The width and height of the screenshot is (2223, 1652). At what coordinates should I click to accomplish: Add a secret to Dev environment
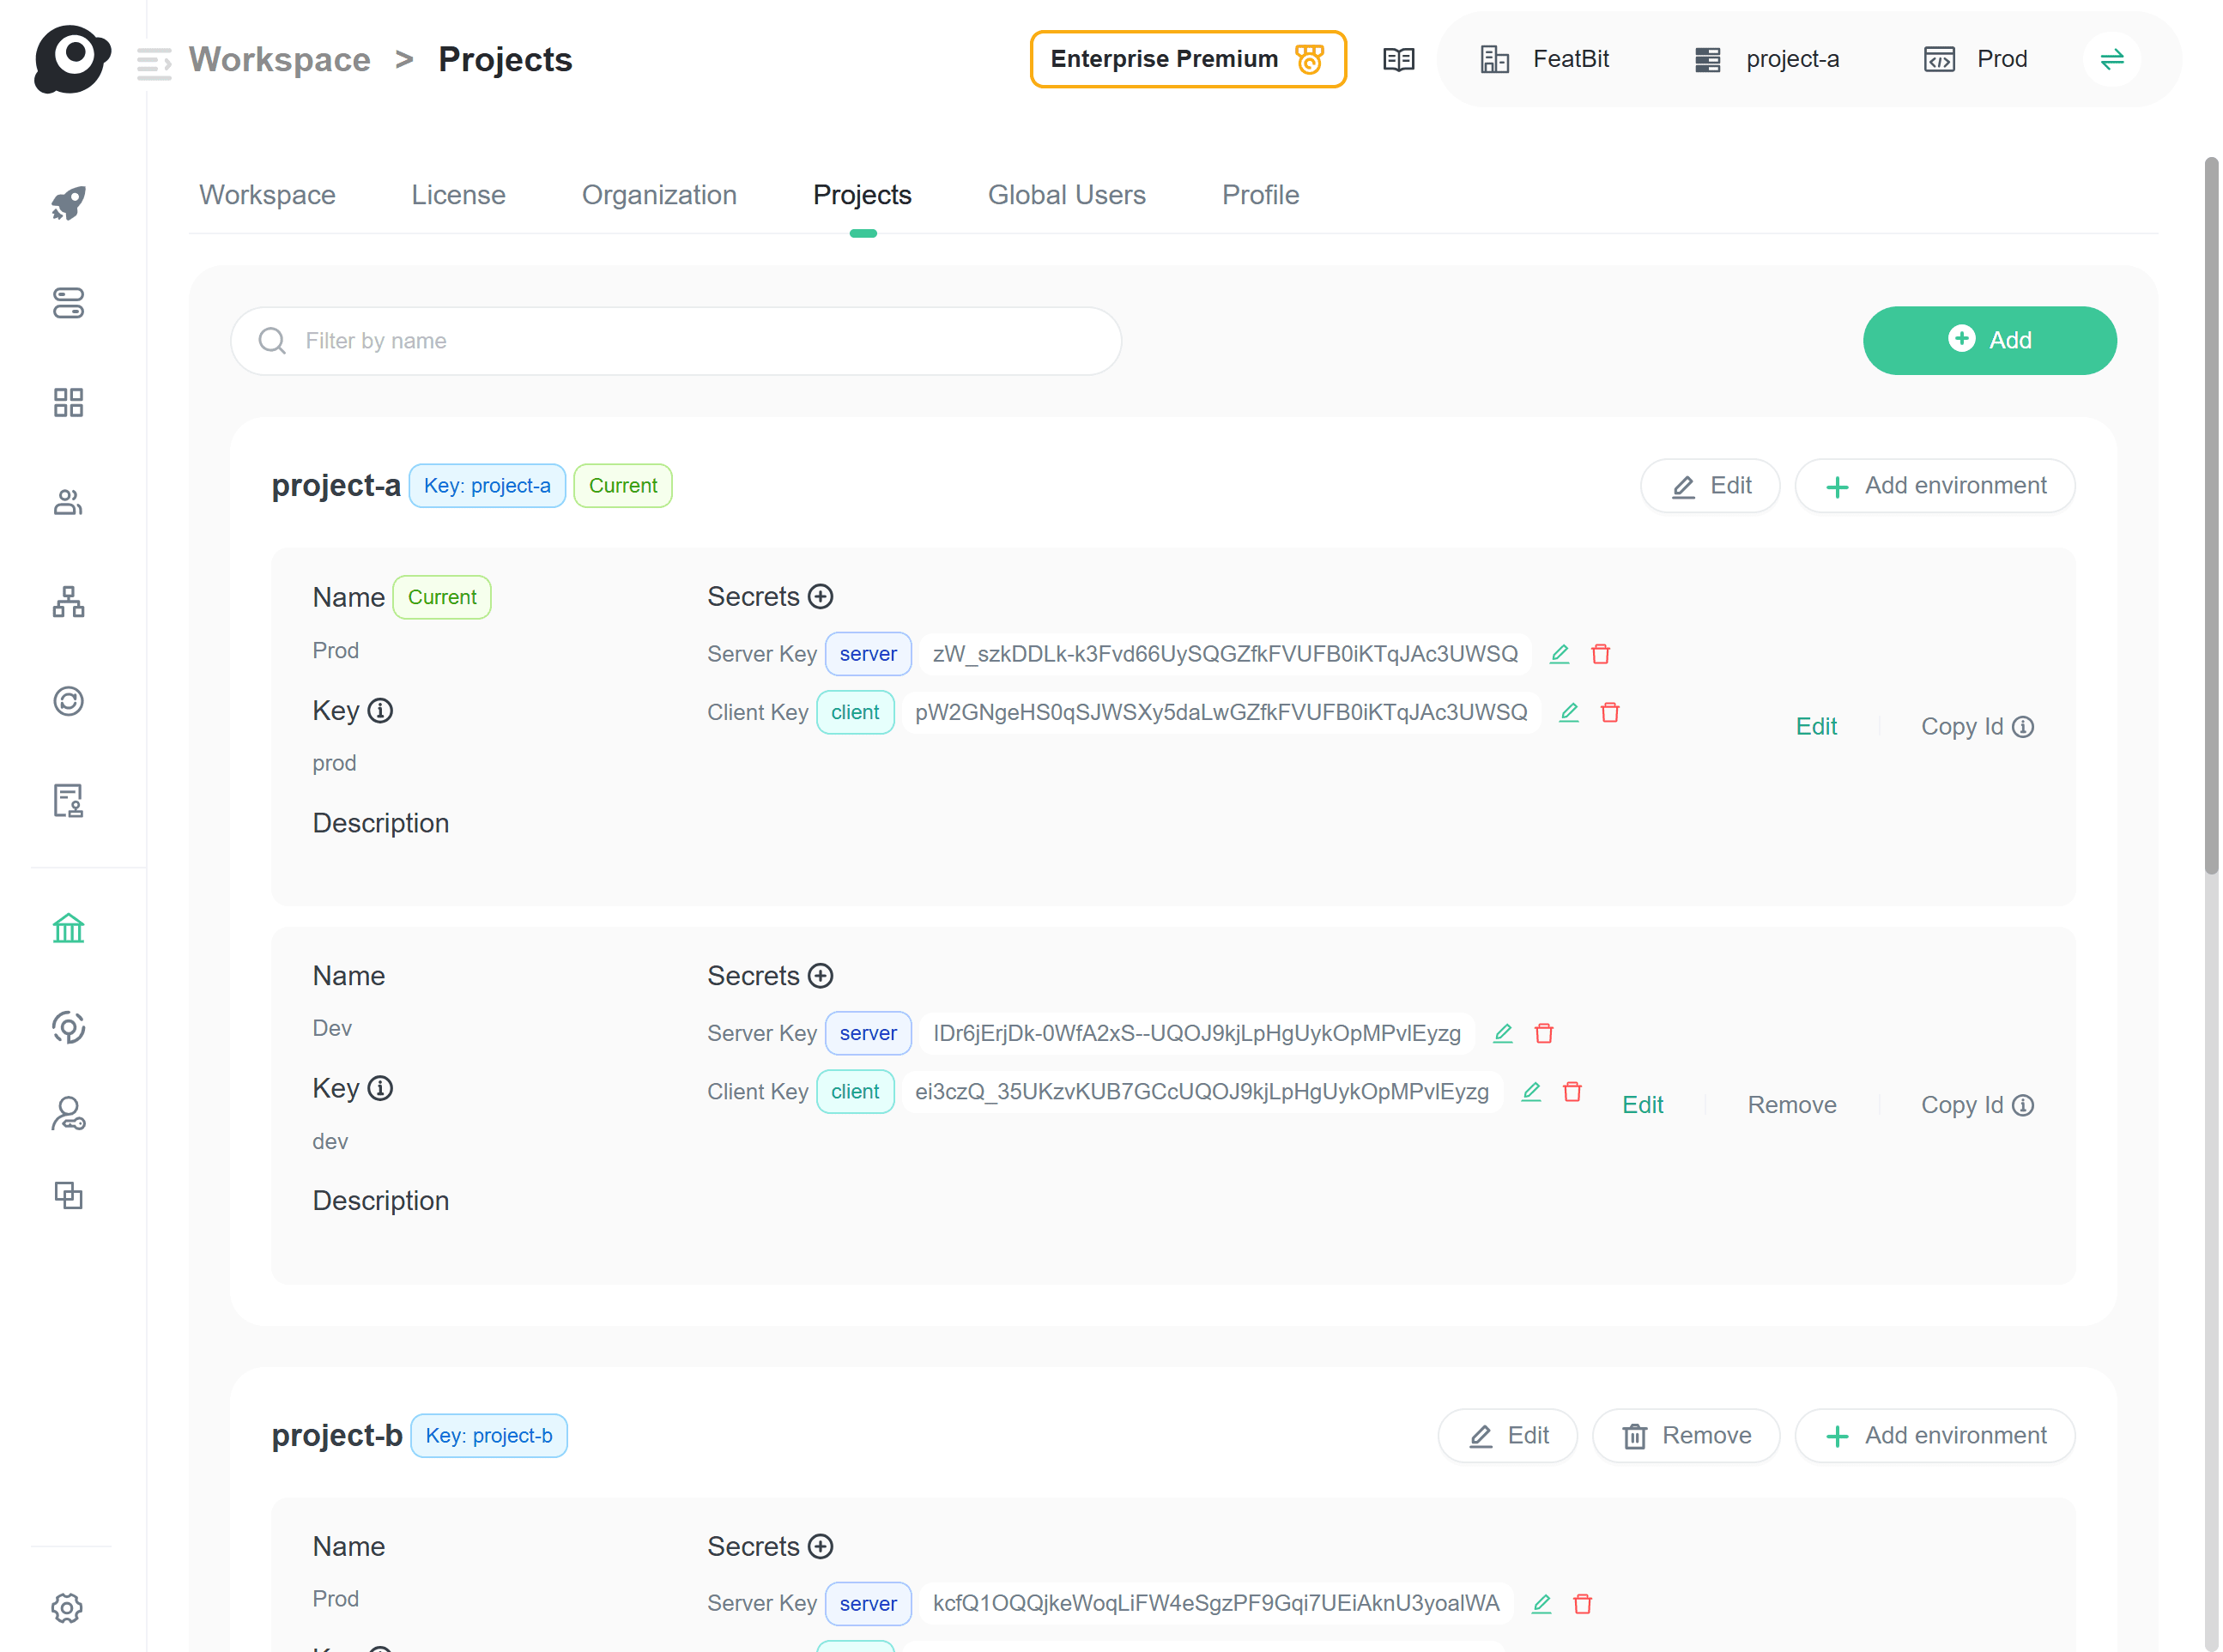(x=820, y=976)
